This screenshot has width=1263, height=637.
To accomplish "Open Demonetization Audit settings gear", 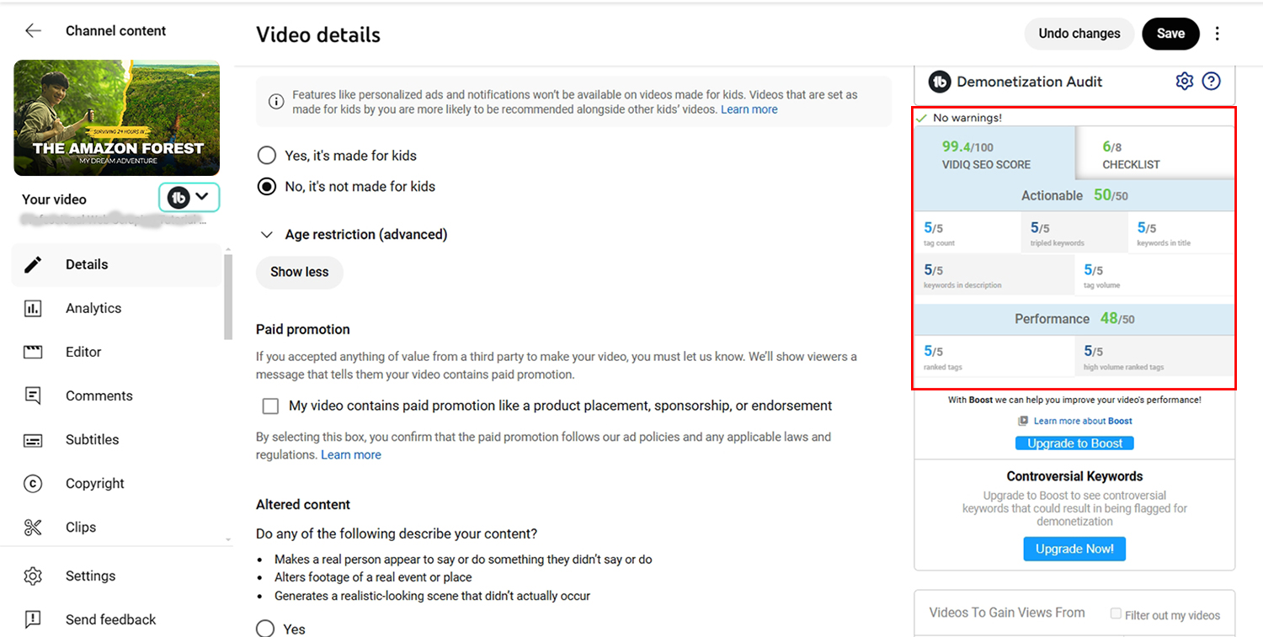I will [1185, 82].
